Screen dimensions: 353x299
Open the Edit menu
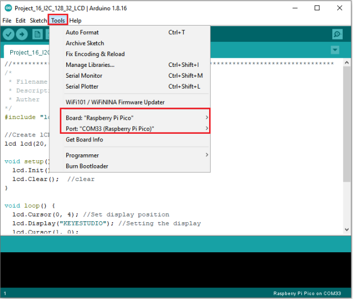click(x=21, y=21)
